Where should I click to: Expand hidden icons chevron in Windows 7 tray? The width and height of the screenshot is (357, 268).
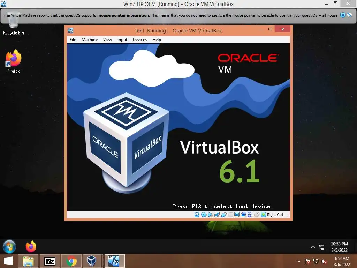[x=313, y=247]
